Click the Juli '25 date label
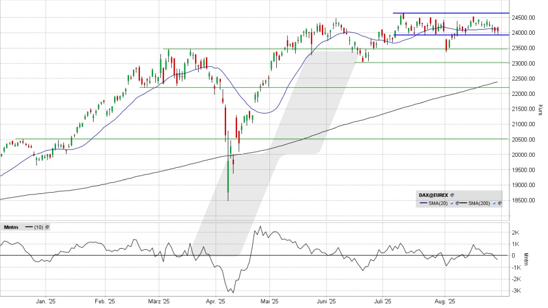 [x=382, y=301]
